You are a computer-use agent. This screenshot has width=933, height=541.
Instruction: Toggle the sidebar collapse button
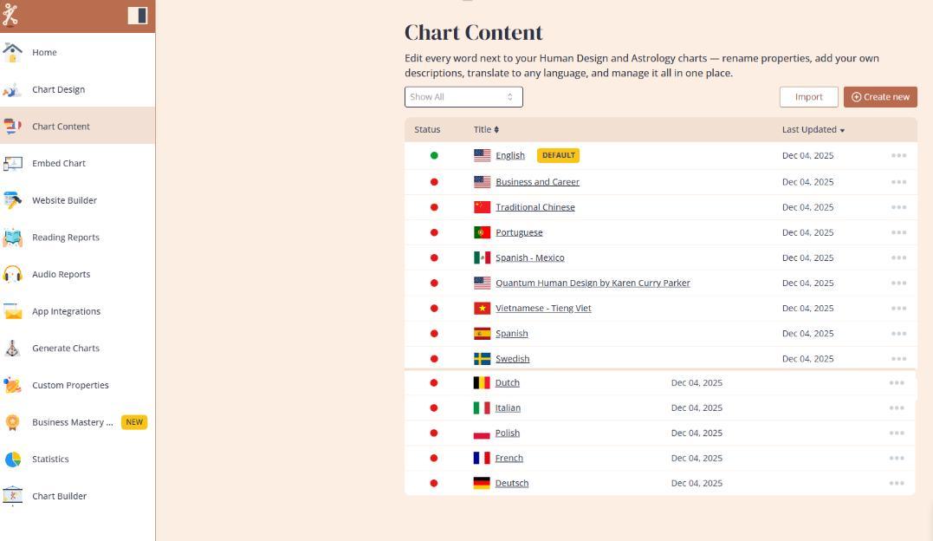coord(137,16)
